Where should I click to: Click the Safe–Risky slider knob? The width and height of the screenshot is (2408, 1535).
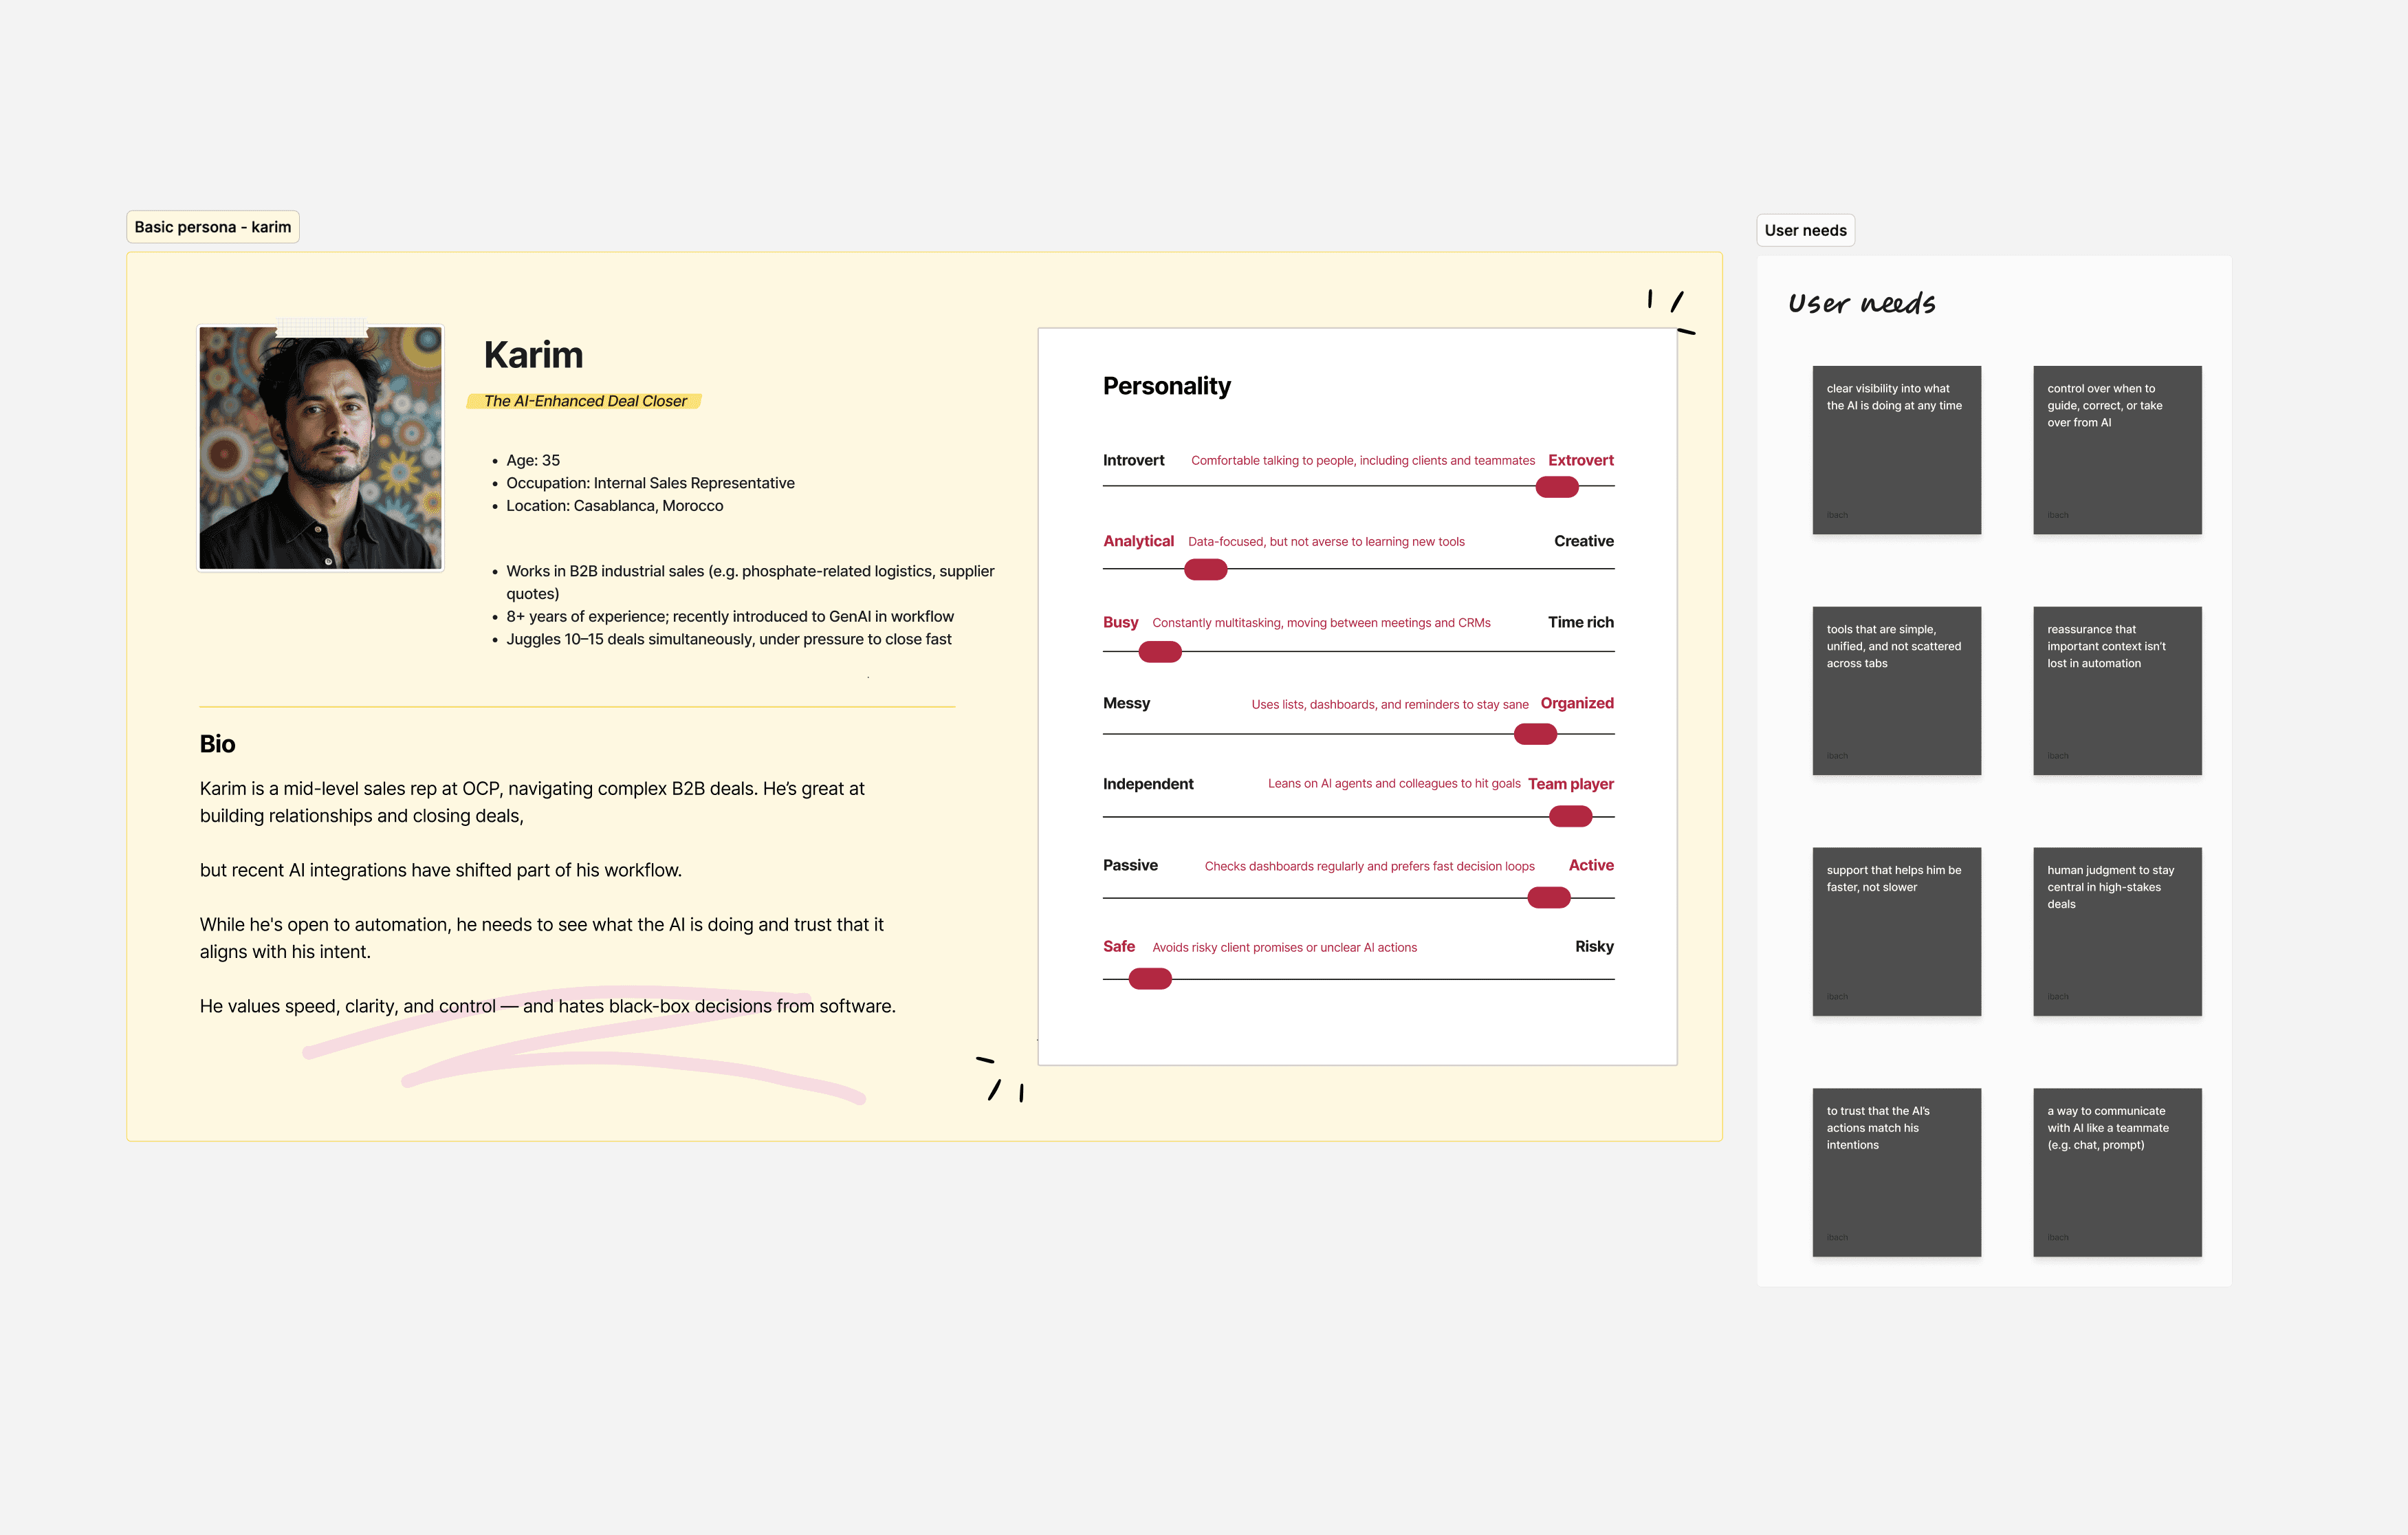coord(1150,979)
